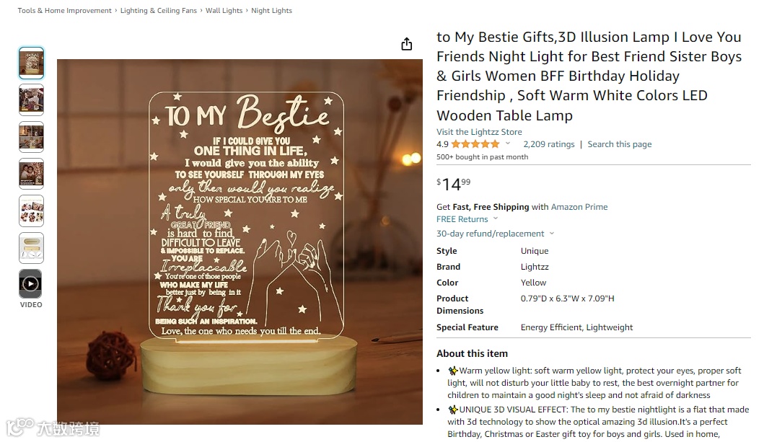Click the orange star rating icons
764x442 pixels.
point(475,144)
